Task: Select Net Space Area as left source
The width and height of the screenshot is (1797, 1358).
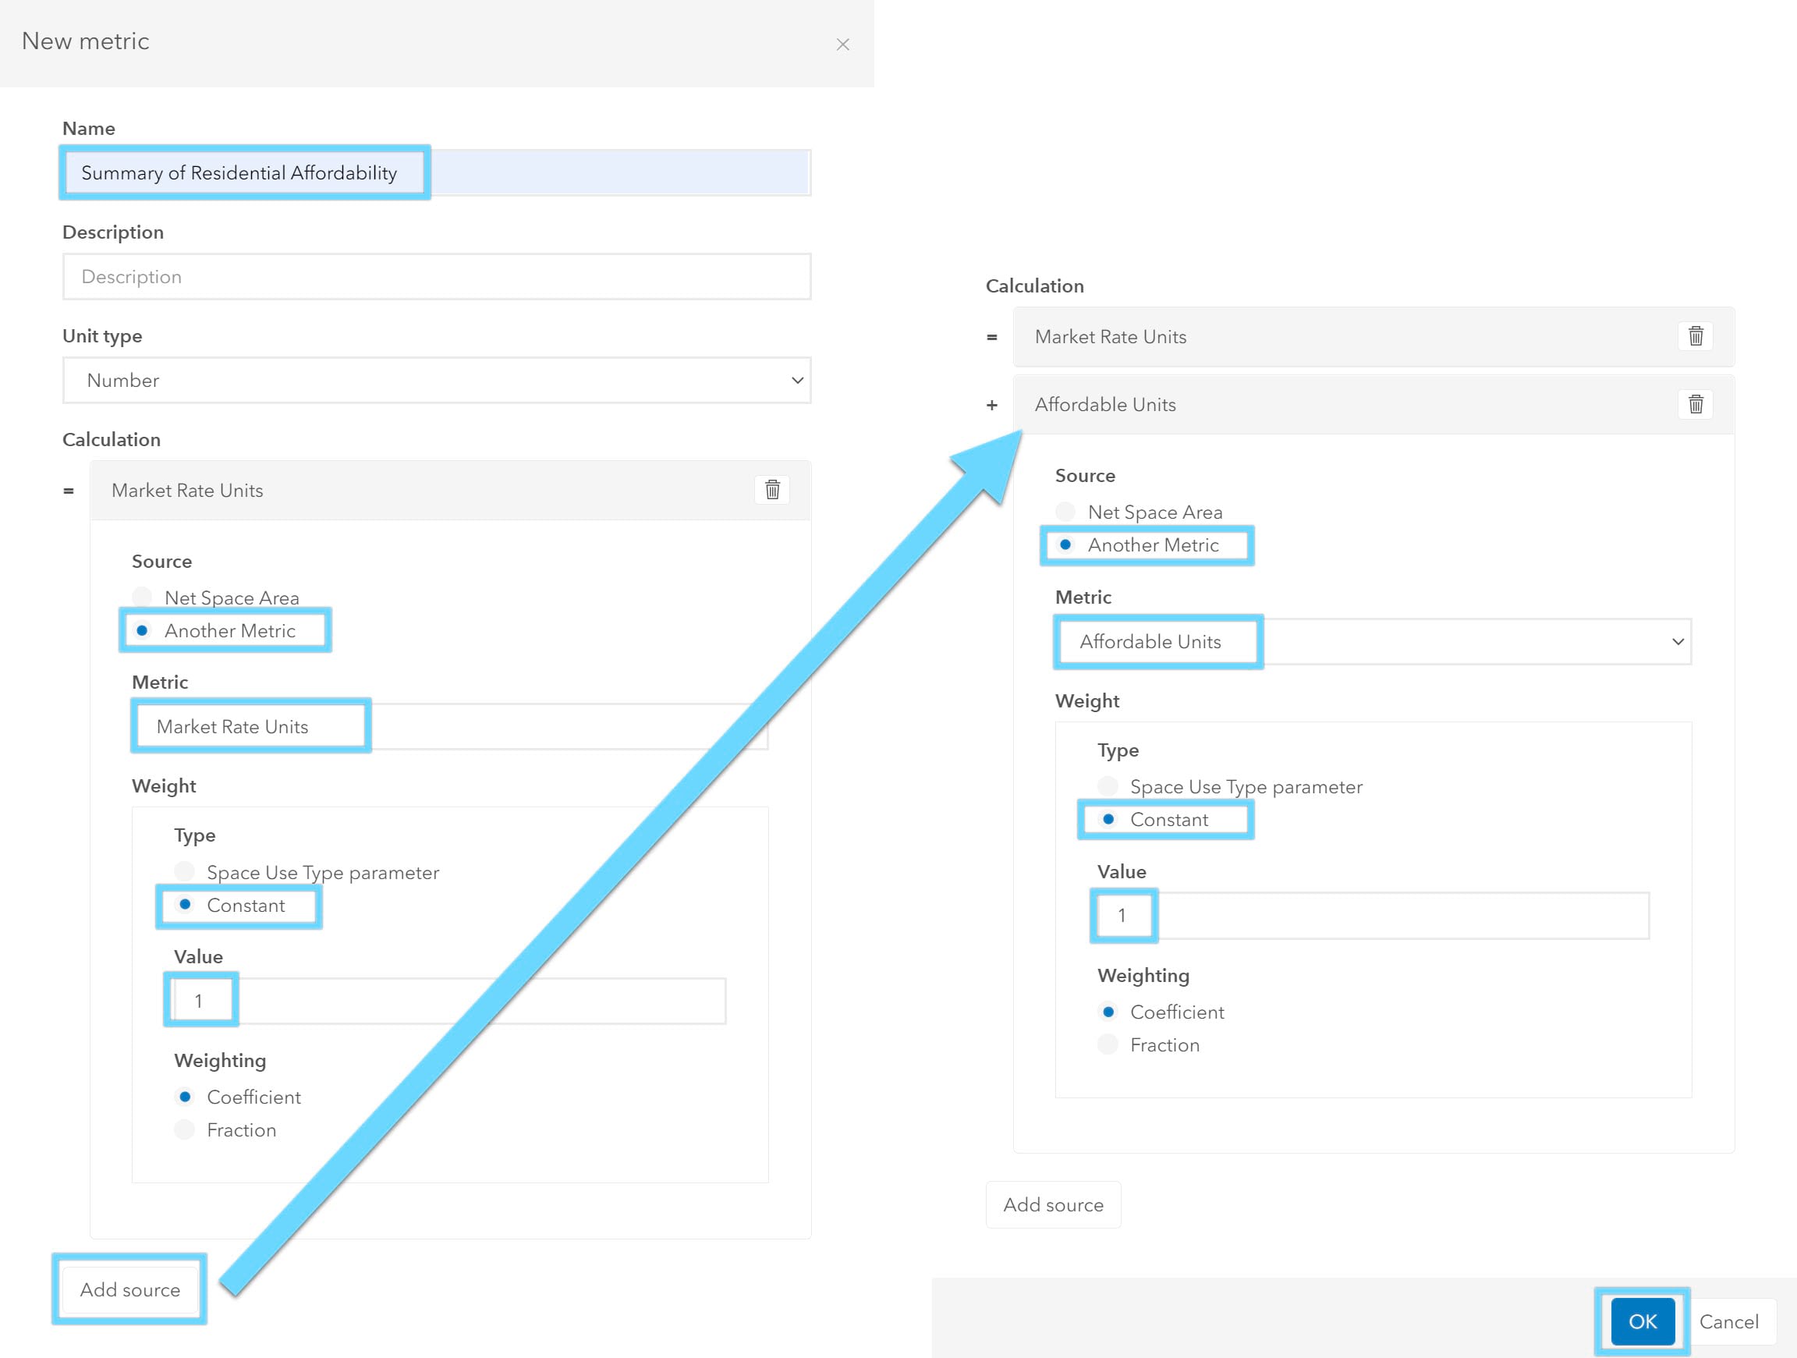Action: pyautogui.click(x=142, y=597)
